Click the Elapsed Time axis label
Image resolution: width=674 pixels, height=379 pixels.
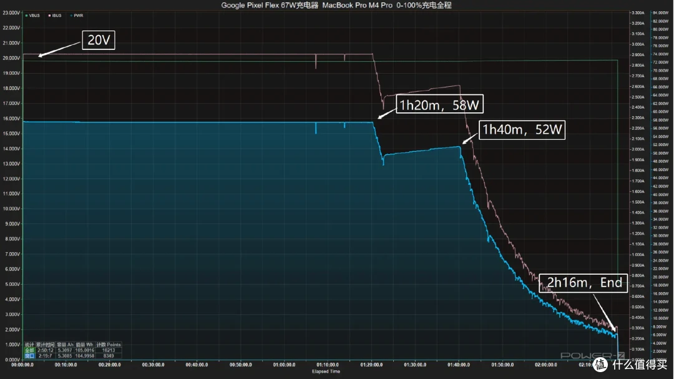(326, 372)
